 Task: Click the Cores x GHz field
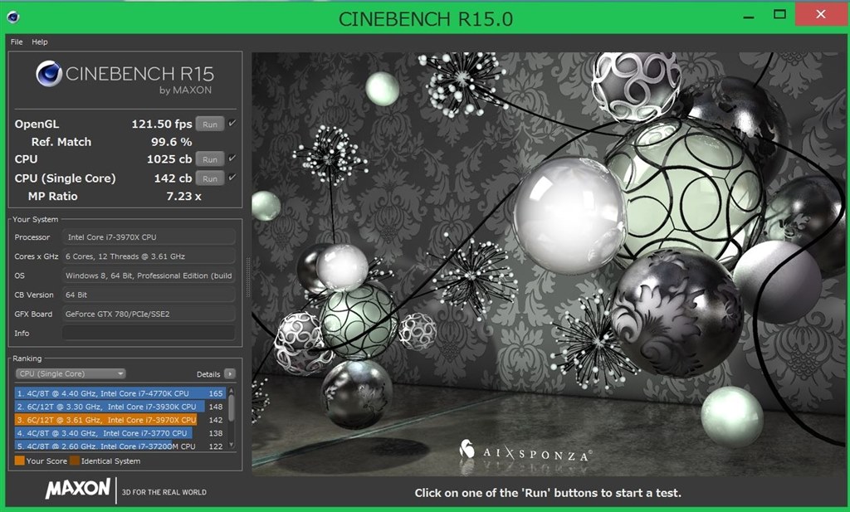[x=149, y=256]
